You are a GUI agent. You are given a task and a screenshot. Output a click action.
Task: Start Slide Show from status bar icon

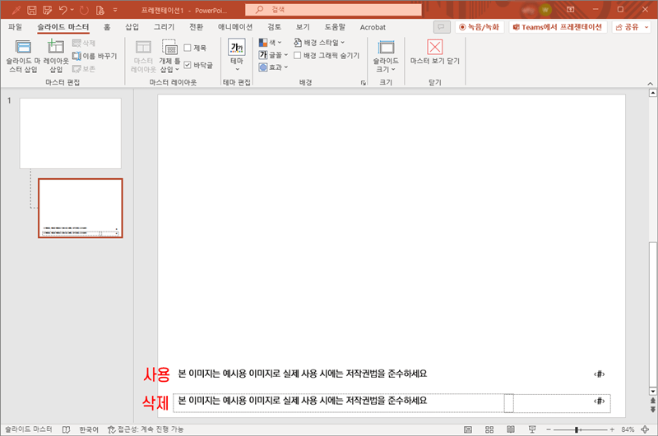pos(532,429)
